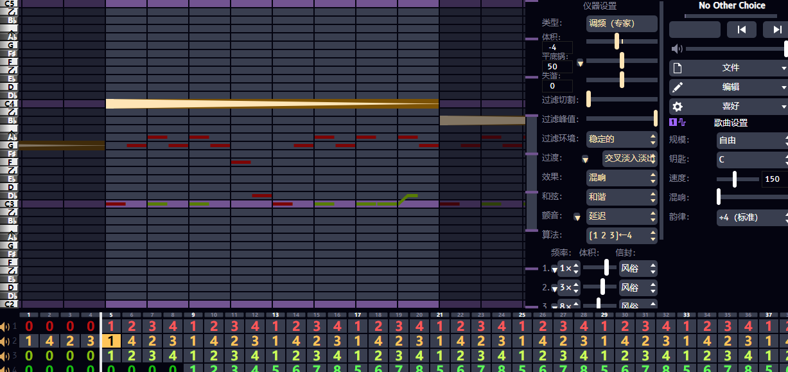Jump to the previous bar

(x=742, y=30)
